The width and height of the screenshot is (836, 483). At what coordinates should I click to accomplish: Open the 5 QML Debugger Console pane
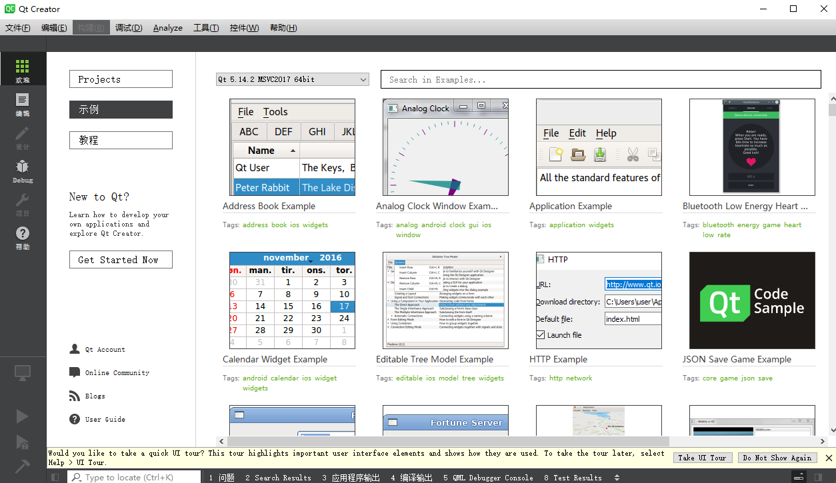pyautogui.click(x=487, y=478)
